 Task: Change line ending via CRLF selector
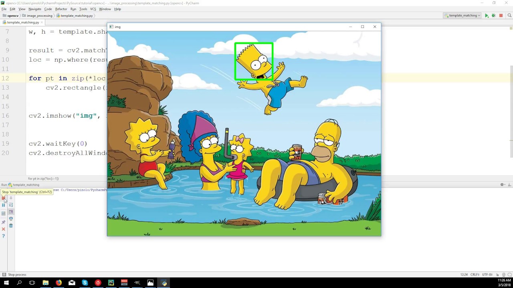(x=475, y=275)
